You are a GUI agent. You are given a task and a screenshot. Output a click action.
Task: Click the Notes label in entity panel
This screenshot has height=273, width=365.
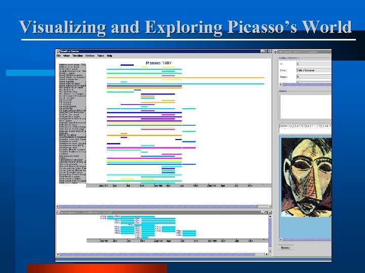click(282, 91)
